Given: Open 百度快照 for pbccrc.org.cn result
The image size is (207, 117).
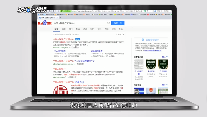Looking at the screenshot, I should pos(75,47).
